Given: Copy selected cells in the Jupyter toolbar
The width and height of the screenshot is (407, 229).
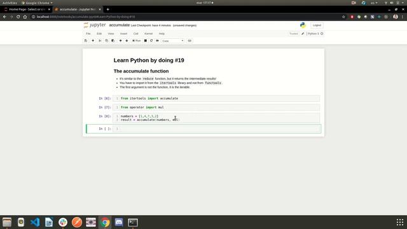Looking at the screenshot, I should click(106, 41).
